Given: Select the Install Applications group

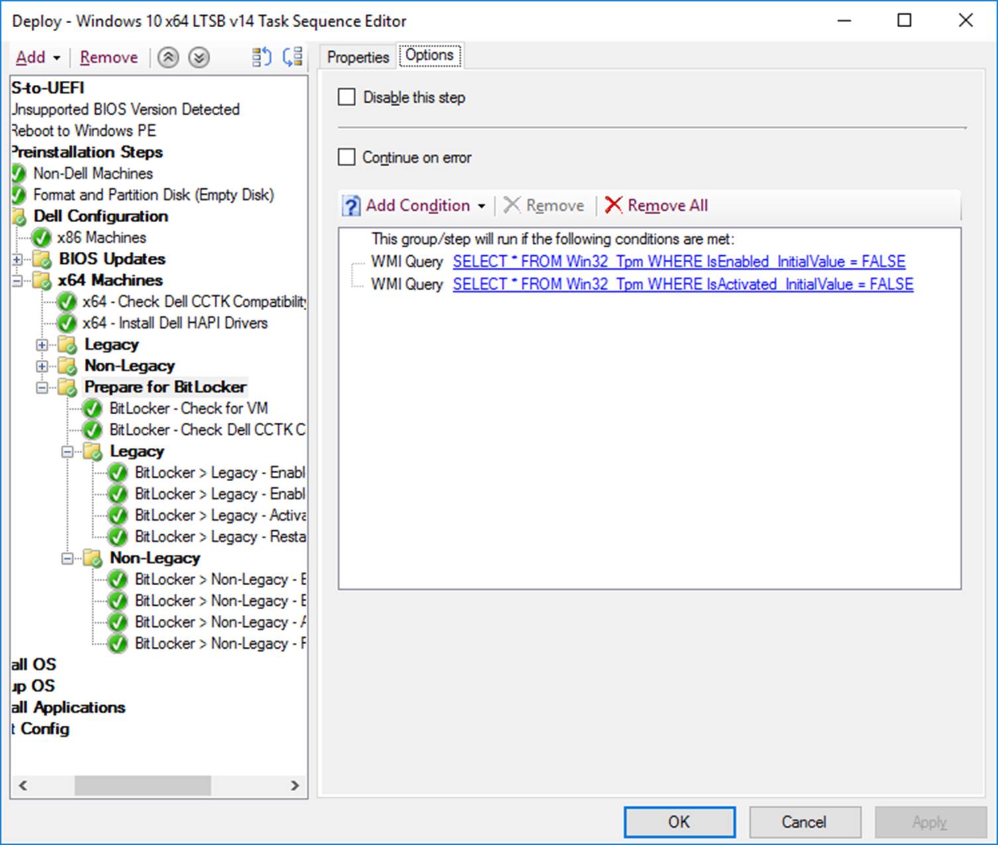Looking at the screenshot, I should (x=68, y=707).
